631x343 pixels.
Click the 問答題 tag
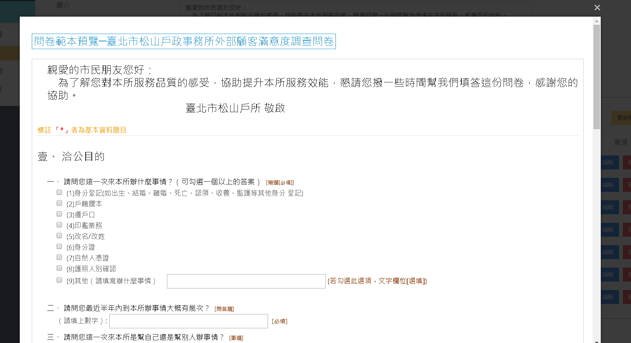[x=224, y=309]
